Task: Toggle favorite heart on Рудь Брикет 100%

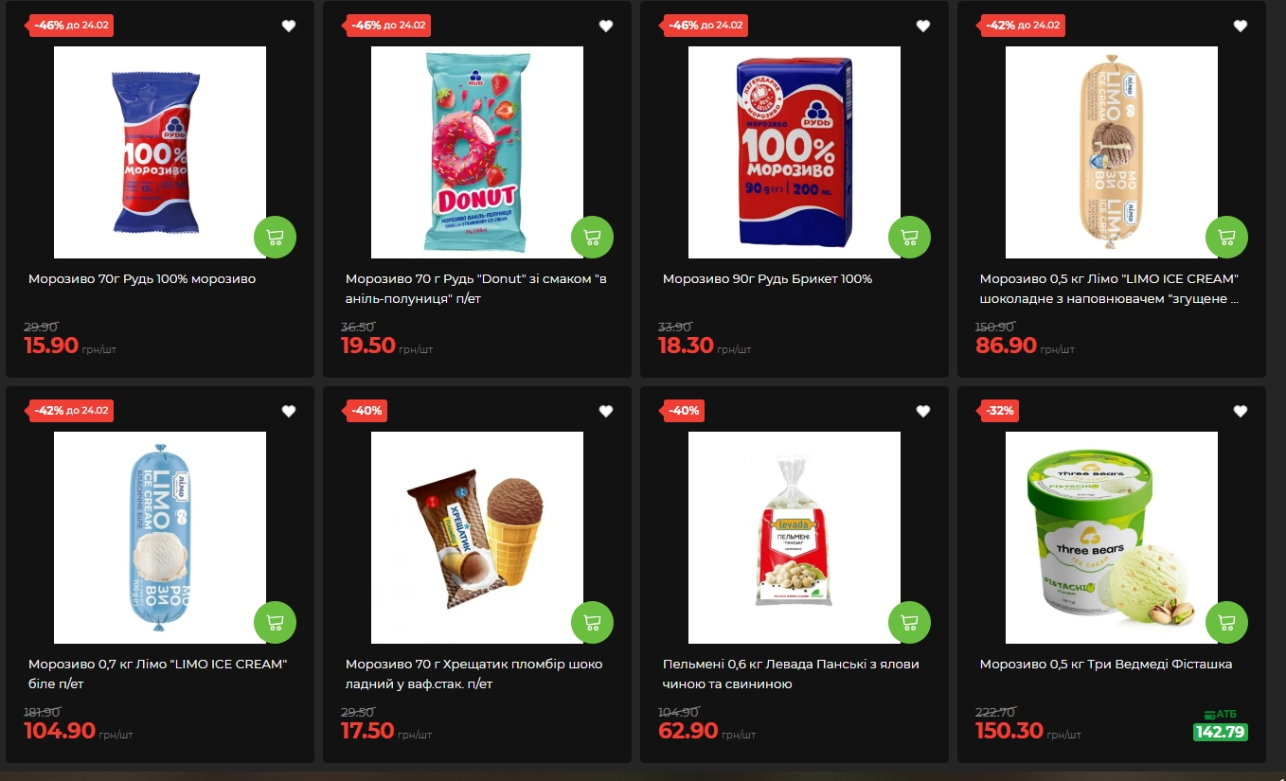Action: 923,26
